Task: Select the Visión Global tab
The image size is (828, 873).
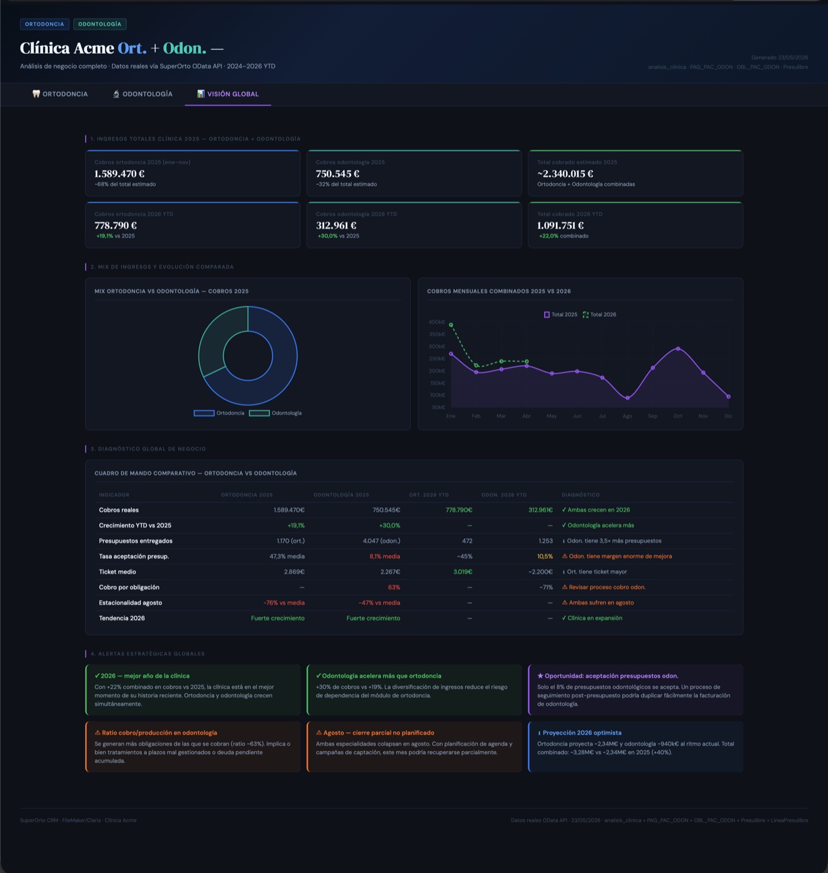Action: click(228, 94)
